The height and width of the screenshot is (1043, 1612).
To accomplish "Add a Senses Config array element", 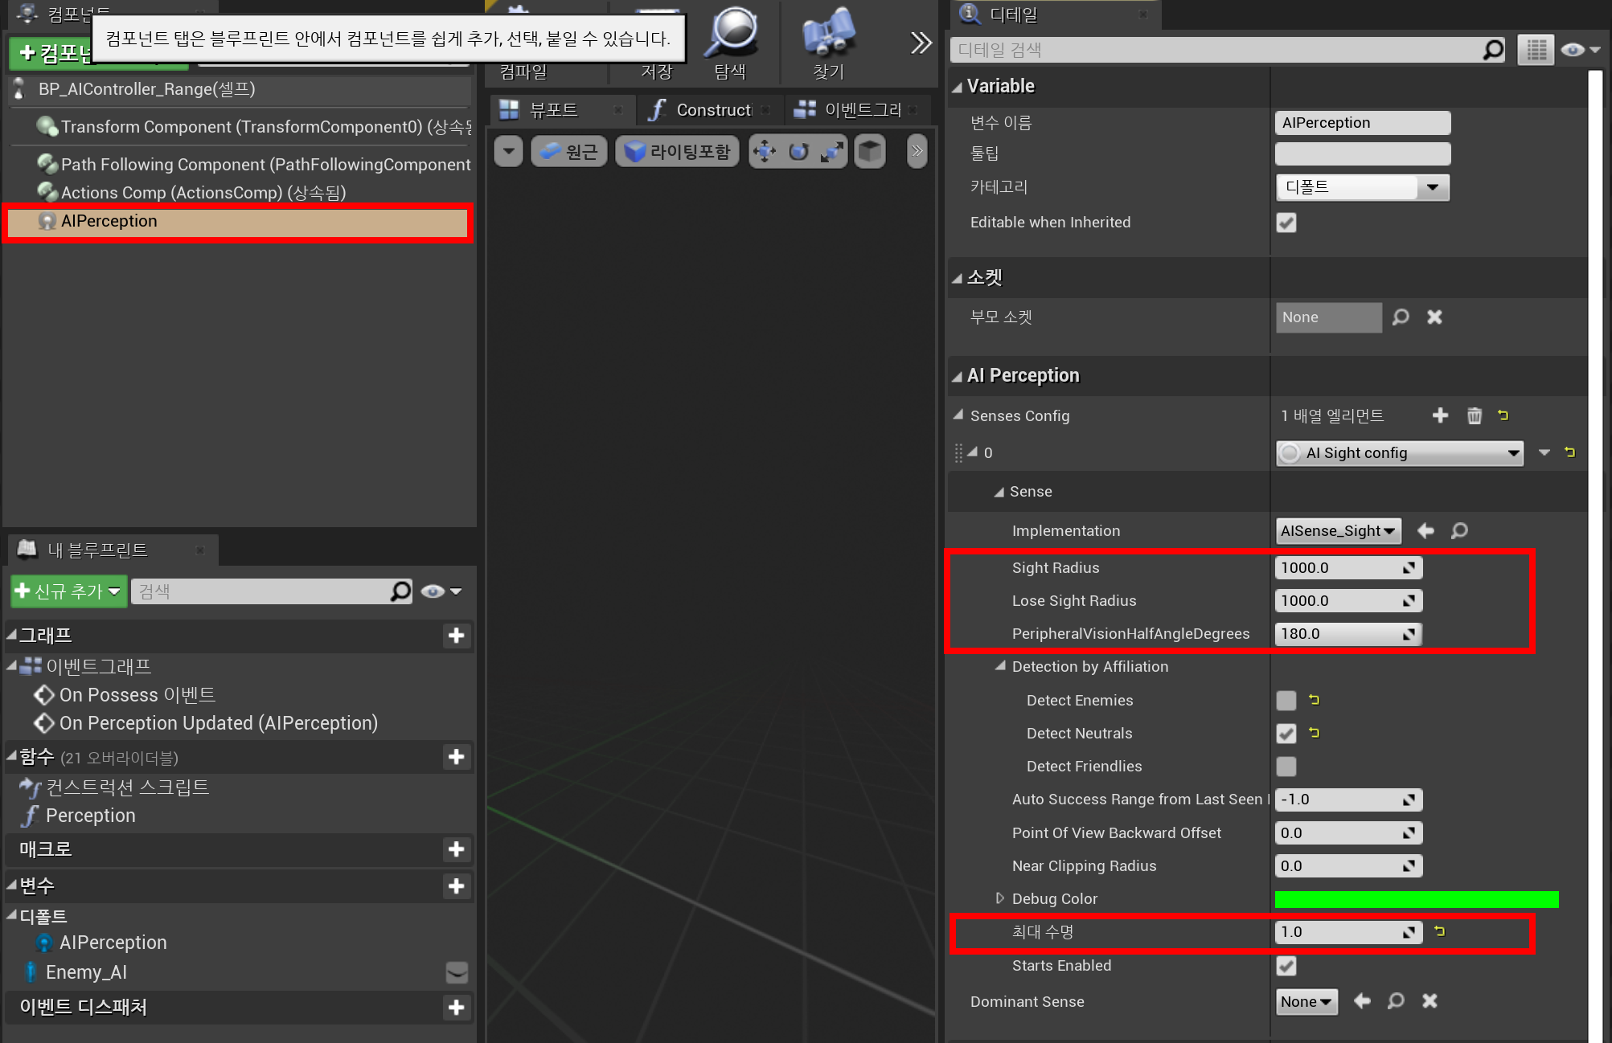I will 1440,415.
